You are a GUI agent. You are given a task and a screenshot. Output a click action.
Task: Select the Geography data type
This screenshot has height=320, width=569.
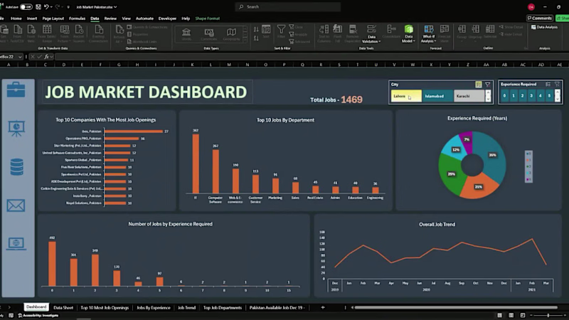tap(231, 34)
